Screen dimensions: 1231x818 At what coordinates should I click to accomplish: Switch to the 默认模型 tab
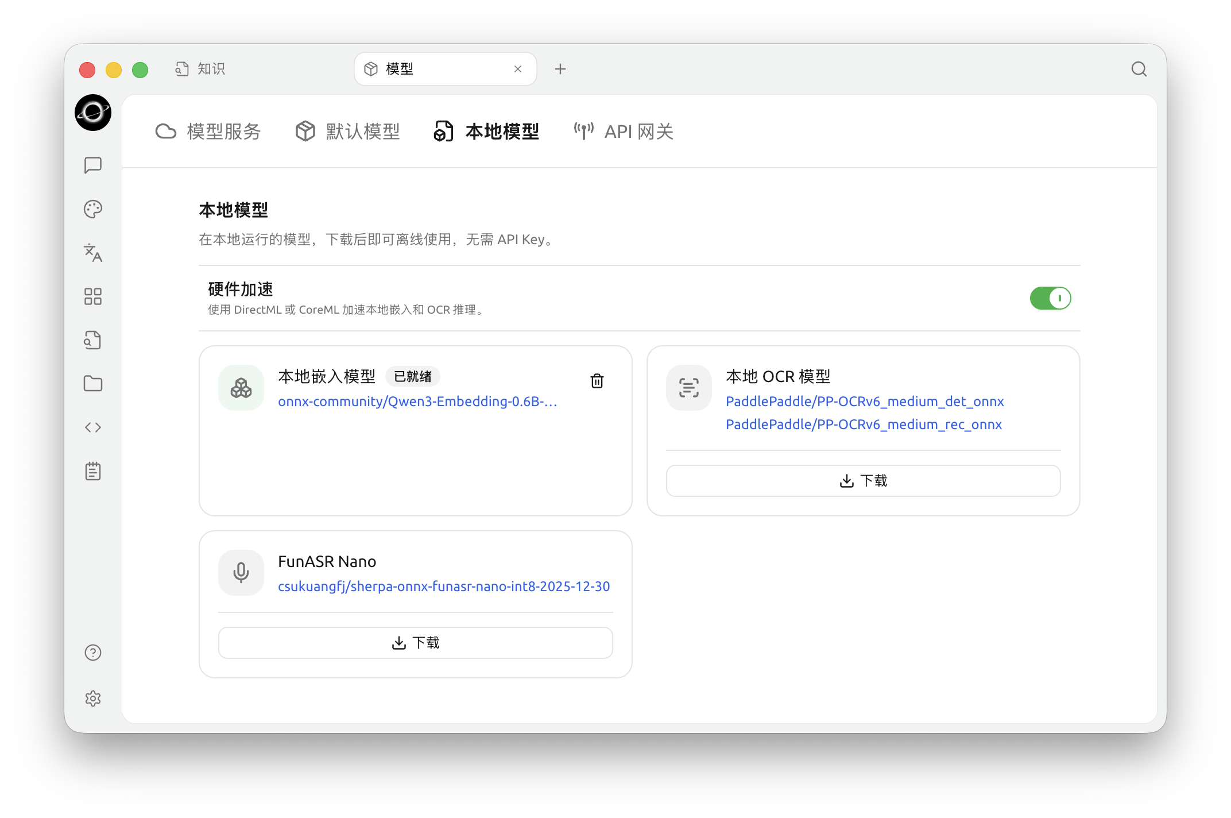coord(347,132)
